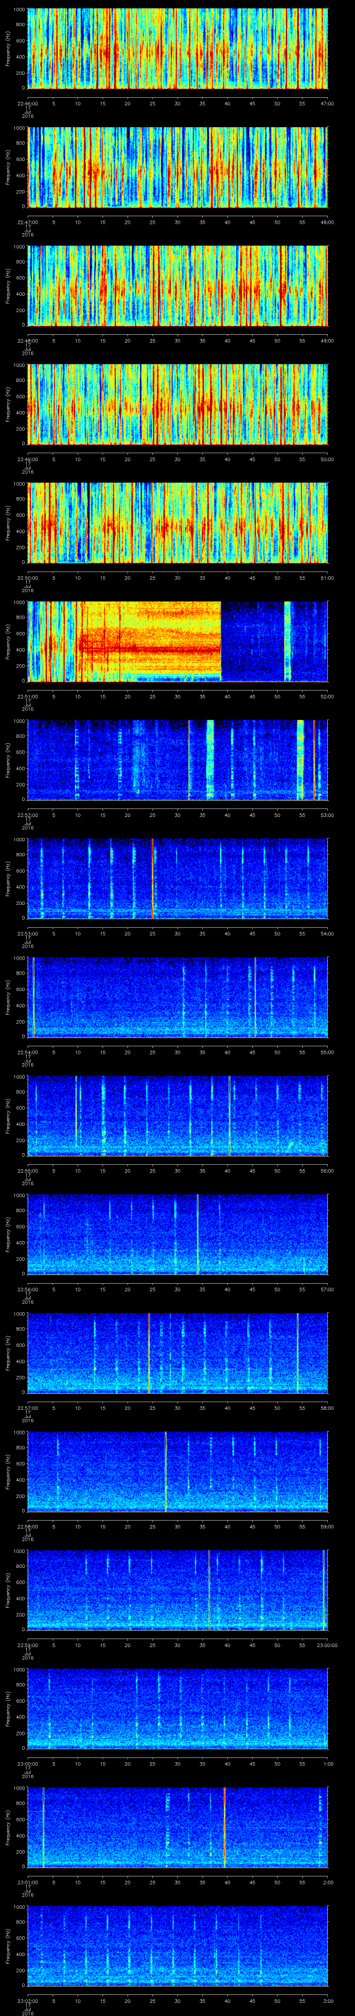
Task: Click the '3:00' end time label
Action: (x=328, y=2000)
